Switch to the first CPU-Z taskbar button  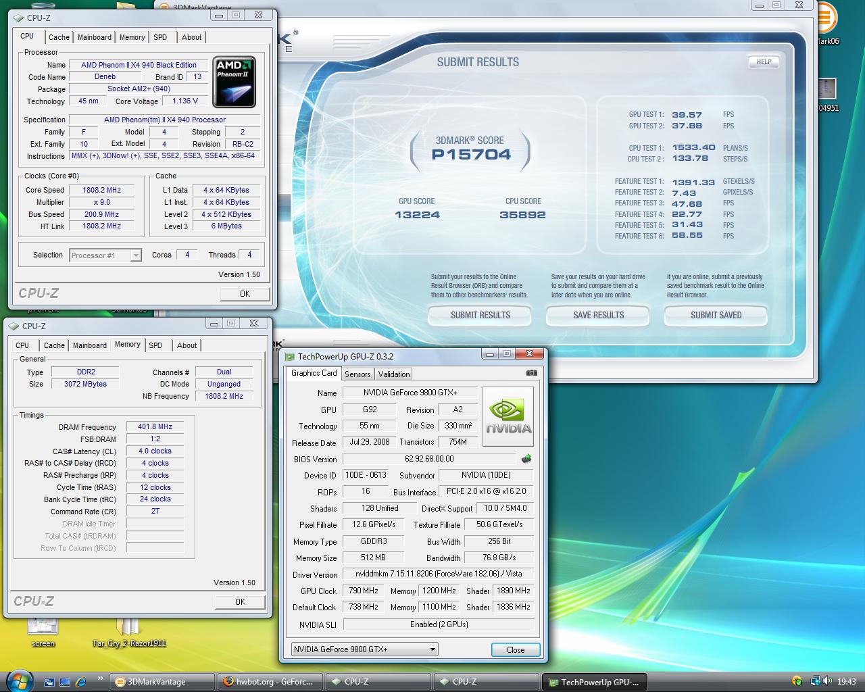pyautogui.click(x=378, y=682)
